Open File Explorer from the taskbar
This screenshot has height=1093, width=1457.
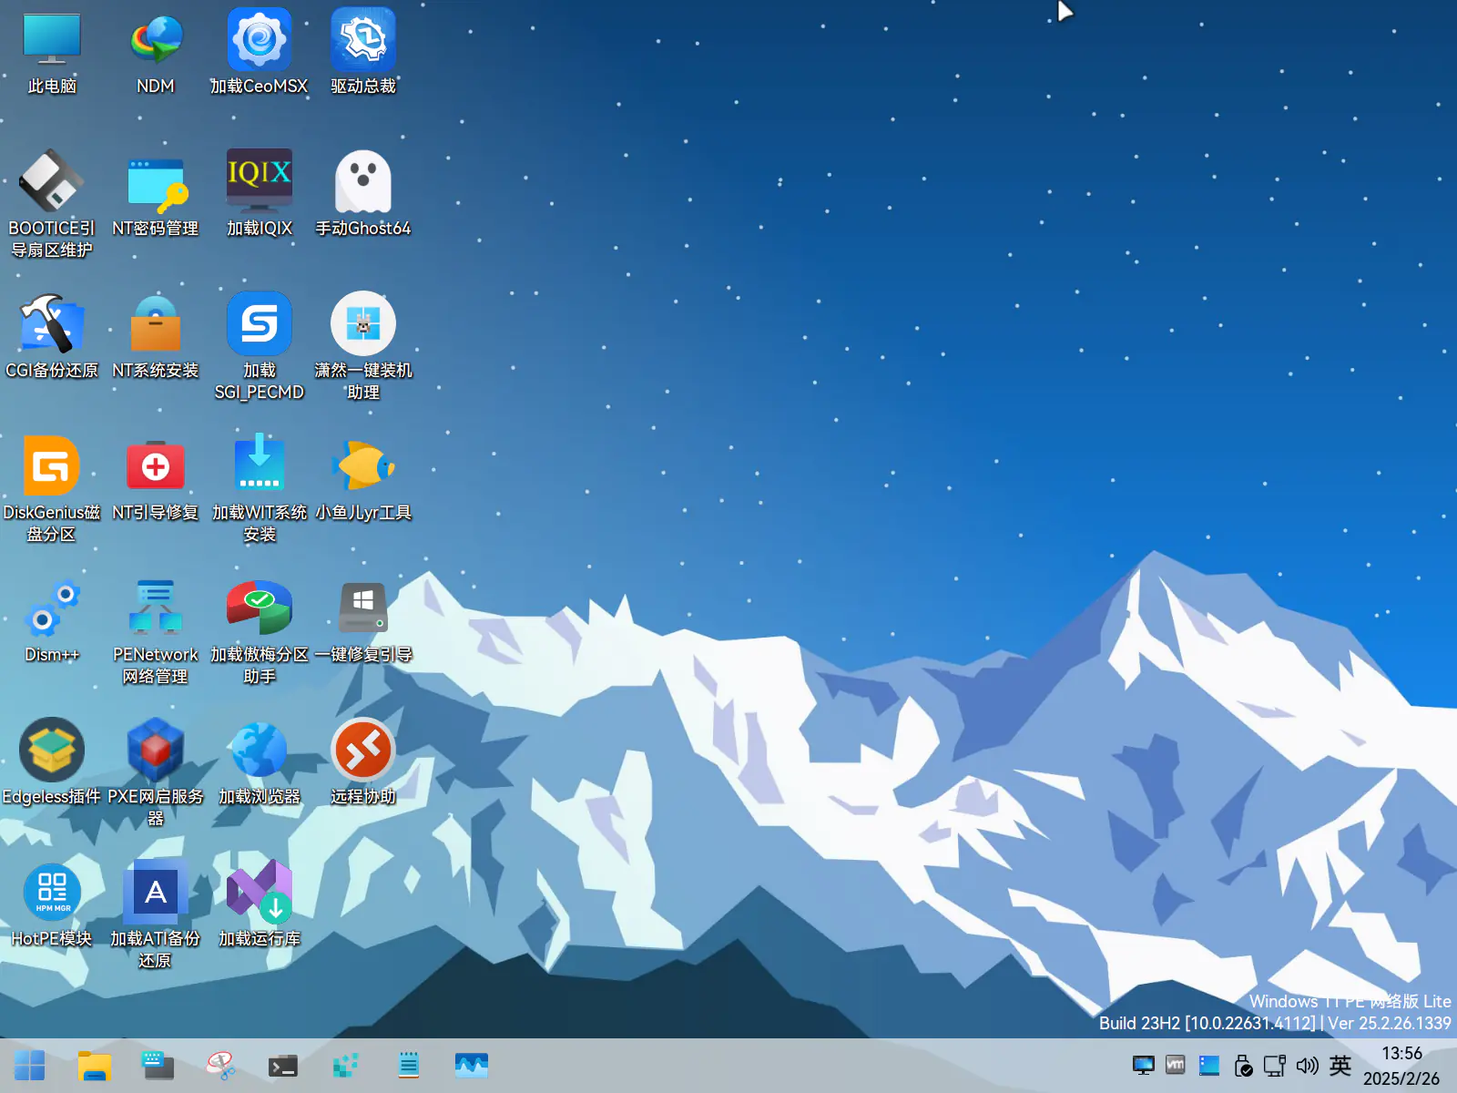tap(94, 1065)
